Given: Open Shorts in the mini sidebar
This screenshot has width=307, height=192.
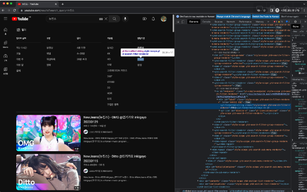Looking at the screenshot, I should click(5, 44).
